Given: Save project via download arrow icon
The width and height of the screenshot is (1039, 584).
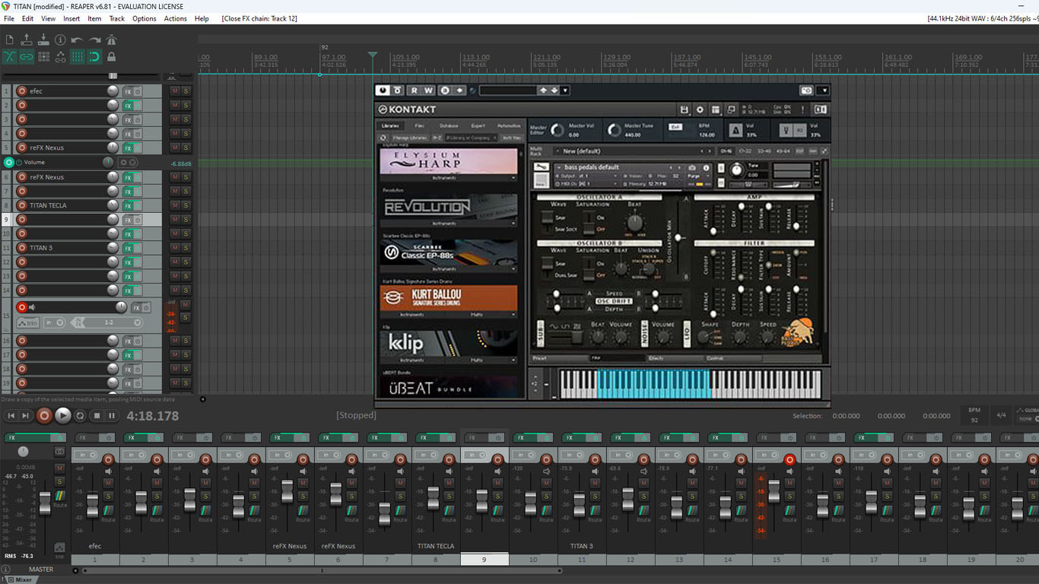Looking at the screenshot, I should pyautogui.click(x=43, y=40).
